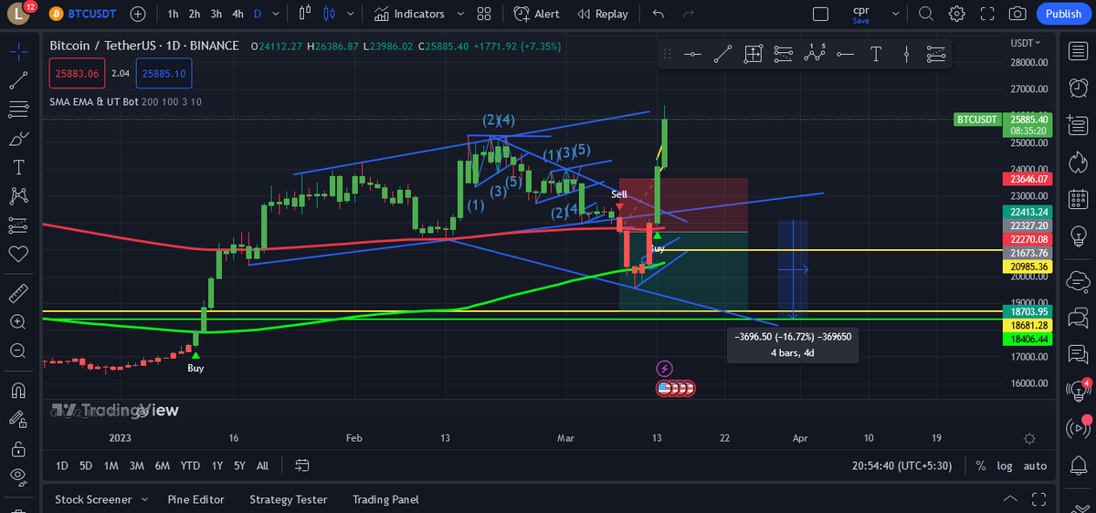Screen dimensions: 1096x513
Task: Click the add symbol plus icon
Action: click(x=138, y=14)
